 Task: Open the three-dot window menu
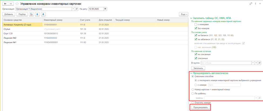click(x=255, y=4)
